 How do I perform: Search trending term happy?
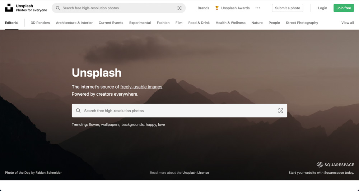click(x=151, y=124)
